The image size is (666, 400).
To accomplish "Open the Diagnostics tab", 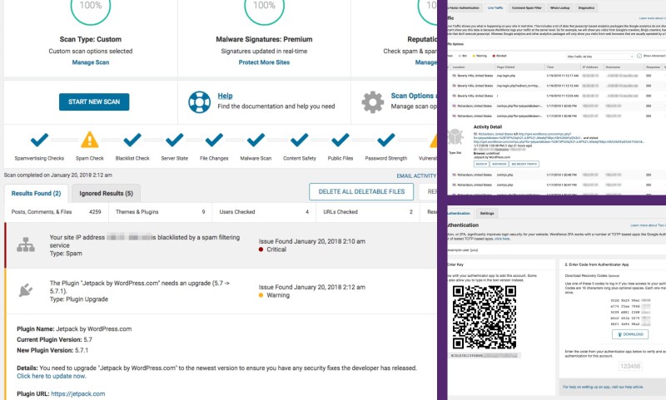I will 587,7.
